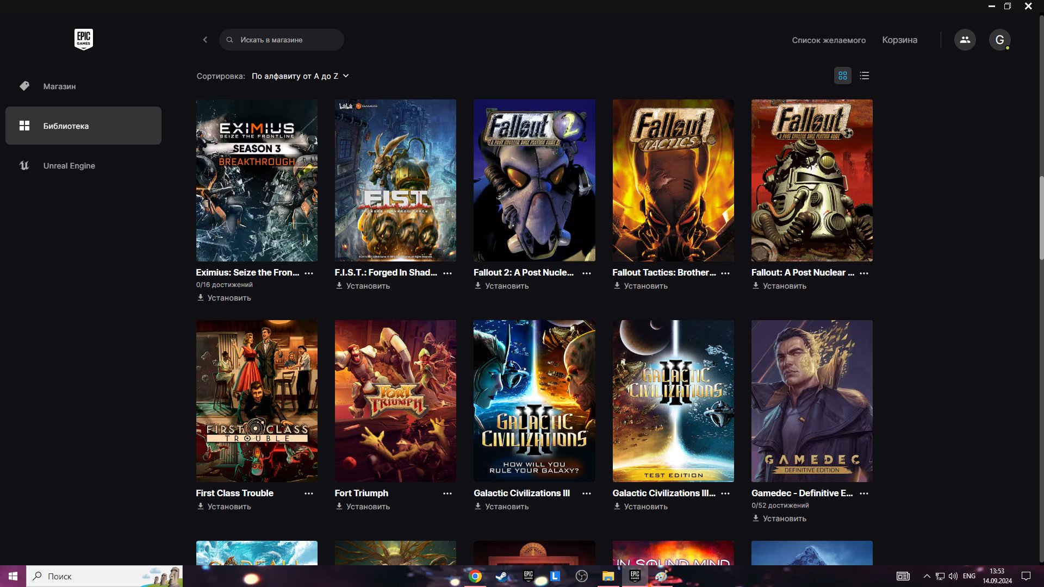This screenshot has height=587, width=1044.
Task: Switch to grid view
Action: point(842,76)
